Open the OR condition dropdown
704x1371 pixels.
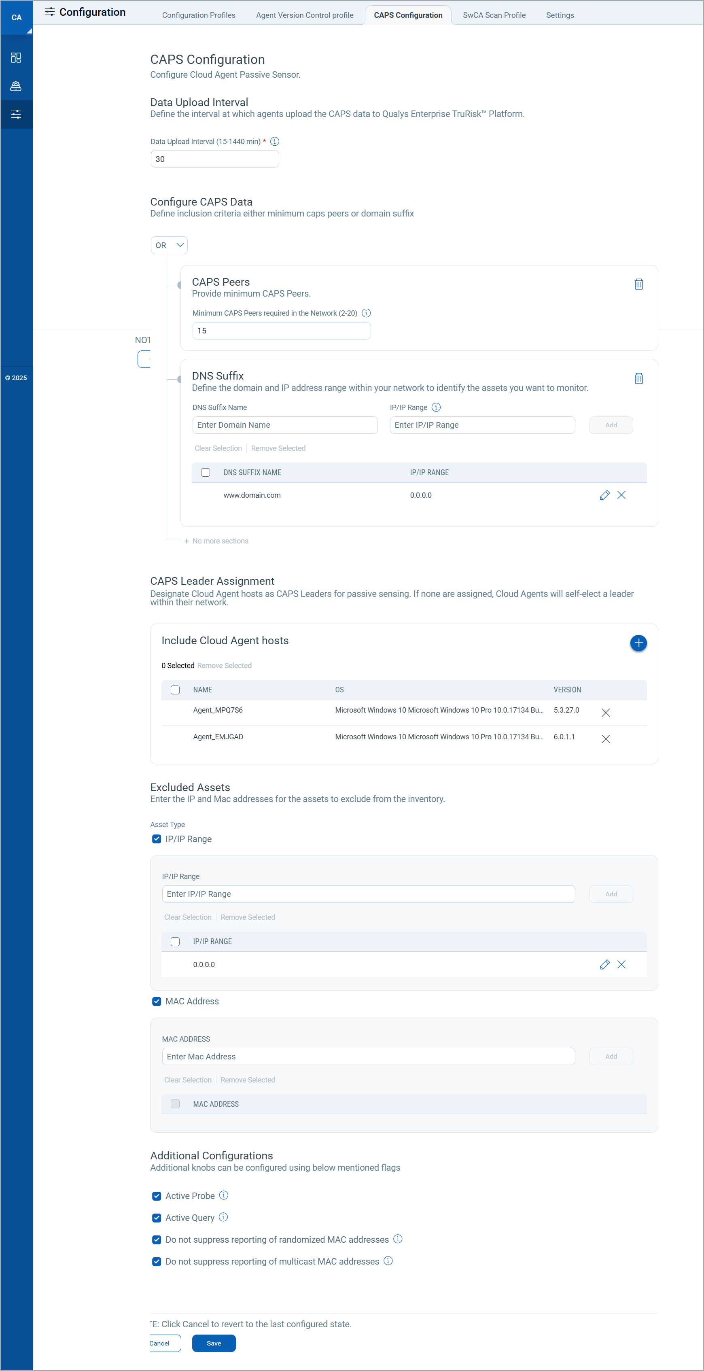169,245
